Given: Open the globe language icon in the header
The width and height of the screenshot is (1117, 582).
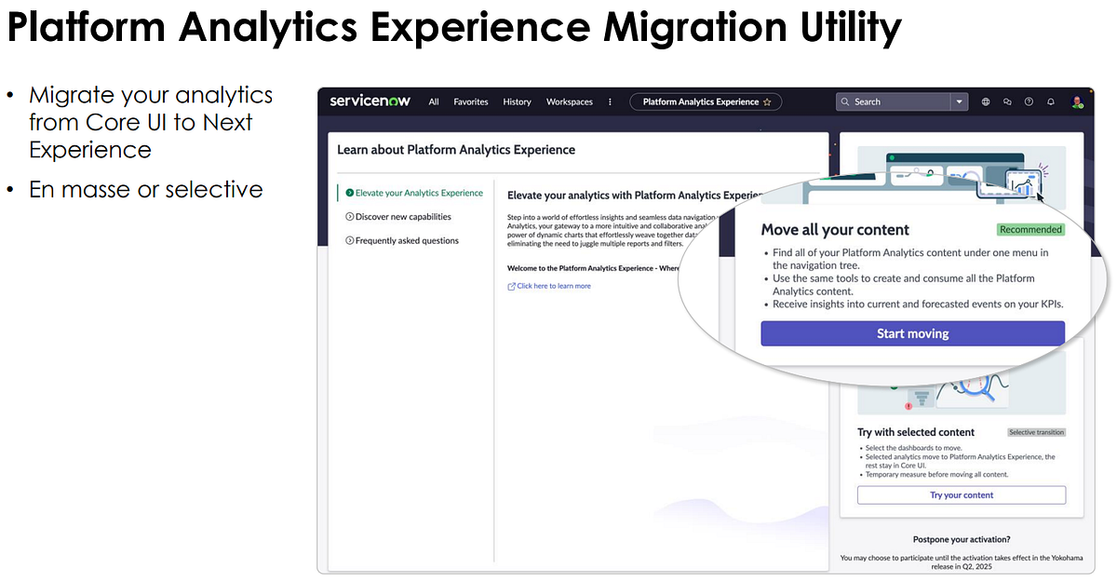Looking at the screenshot, I should pyautogui.click(x=986, y=102).
